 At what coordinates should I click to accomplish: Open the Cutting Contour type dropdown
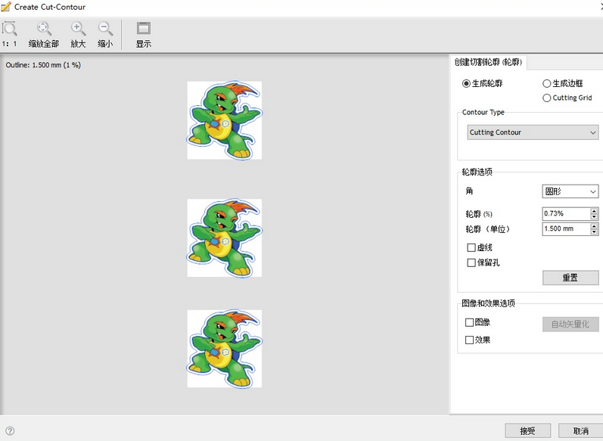click(x=533, y=132)
